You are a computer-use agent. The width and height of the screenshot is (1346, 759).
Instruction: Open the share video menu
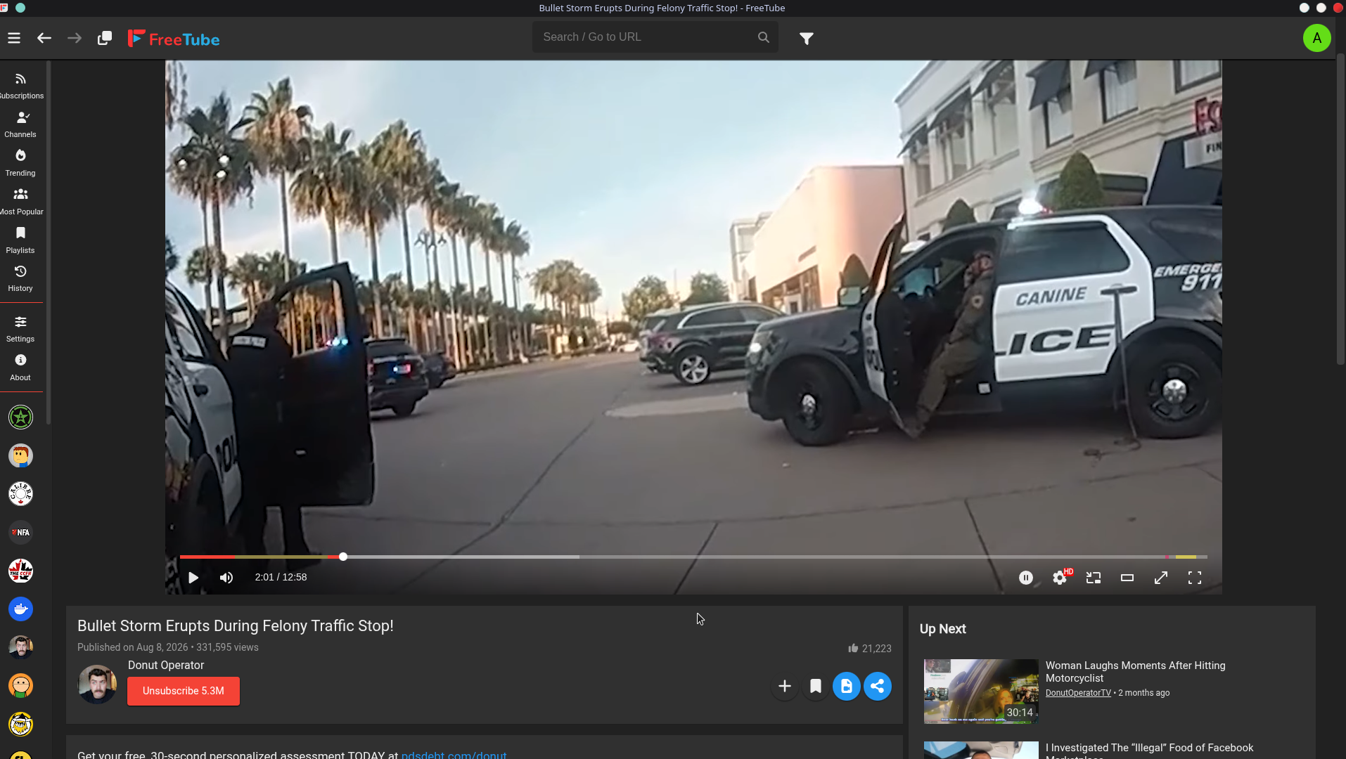(x=878, y=687)
